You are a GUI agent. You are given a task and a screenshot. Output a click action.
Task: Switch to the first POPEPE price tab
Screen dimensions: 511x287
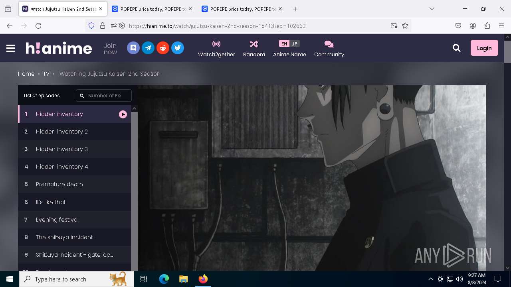[x=152, y=9]
